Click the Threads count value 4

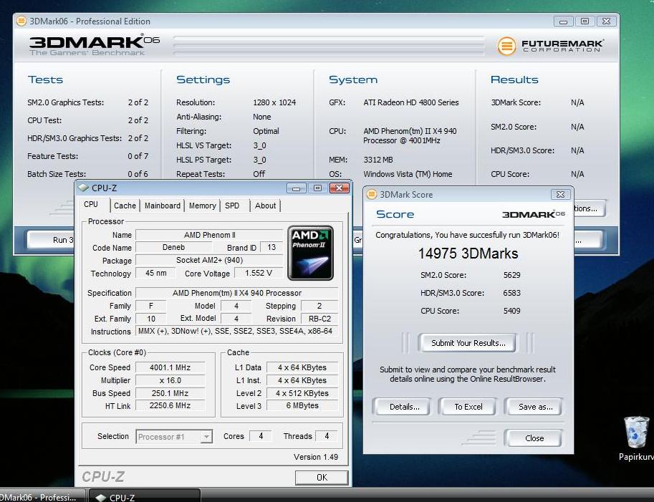click(327, 436)
